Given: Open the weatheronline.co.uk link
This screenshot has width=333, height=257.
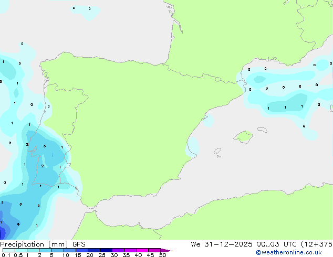Looking at the screenshot, I should tap(288, 252).
